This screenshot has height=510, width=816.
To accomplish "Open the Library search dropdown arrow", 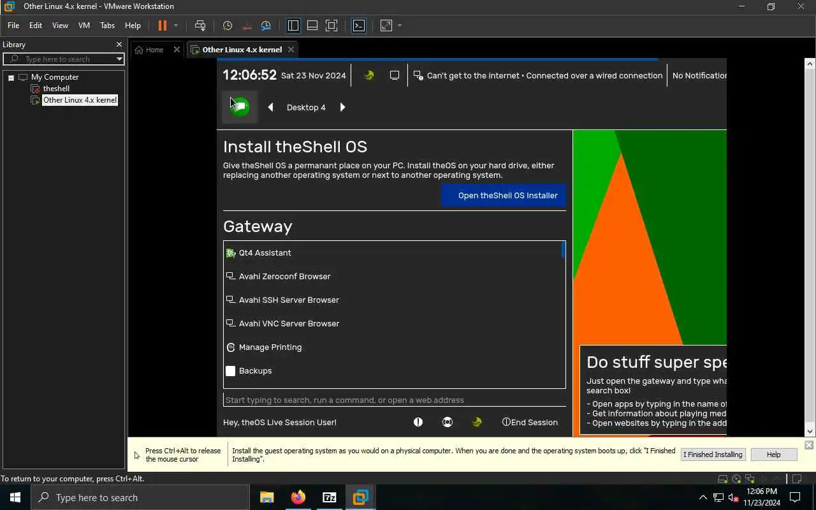I will (119, 59).
